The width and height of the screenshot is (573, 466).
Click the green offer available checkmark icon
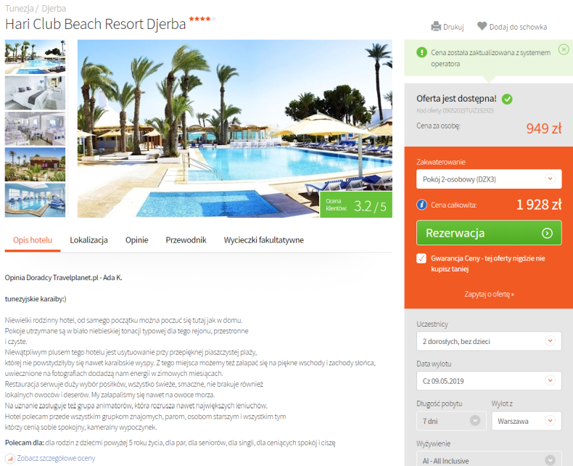click(x=507, y=99)
